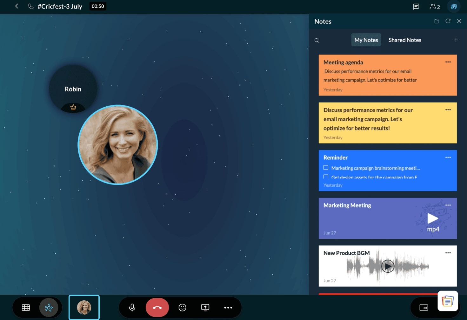The image size is (467, 320).
Task: End the call with red hangup button
Action: click(x=157, y=307)
